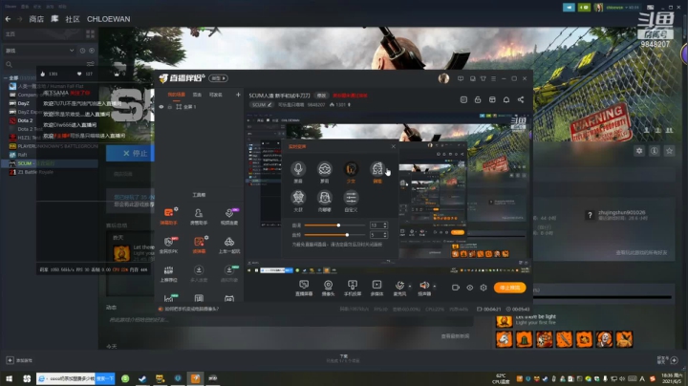Toggle preview eye icon in bottom toolbar

pos(469,288)
